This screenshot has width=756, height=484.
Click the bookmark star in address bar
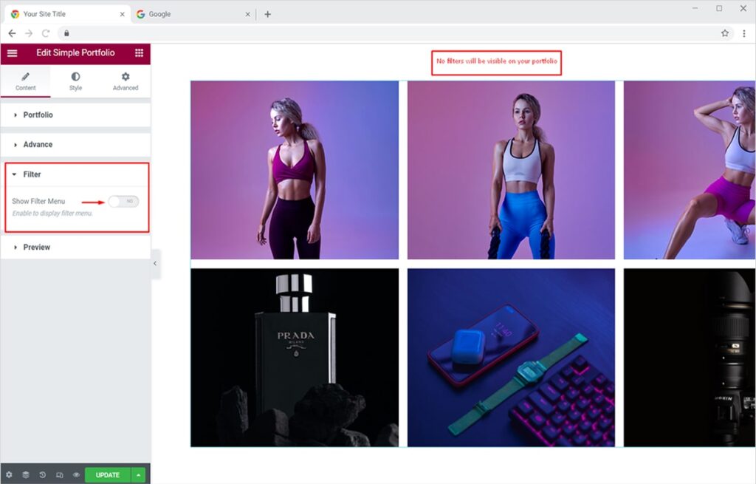[725, 33]
